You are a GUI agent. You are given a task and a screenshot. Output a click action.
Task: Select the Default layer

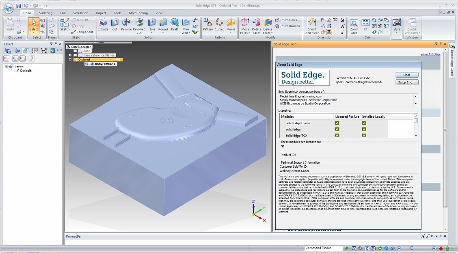click(26, 71)
